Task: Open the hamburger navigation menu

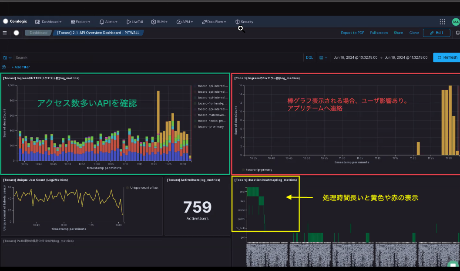Action: click(x=5, y=33)
